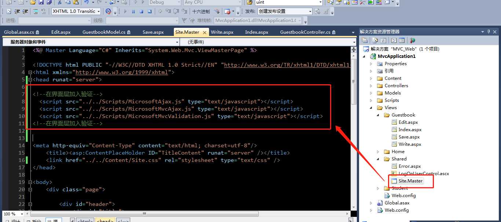Open the Any CPU platform dropdown
This screenshot has height=222, width=501.
(239, 2)
